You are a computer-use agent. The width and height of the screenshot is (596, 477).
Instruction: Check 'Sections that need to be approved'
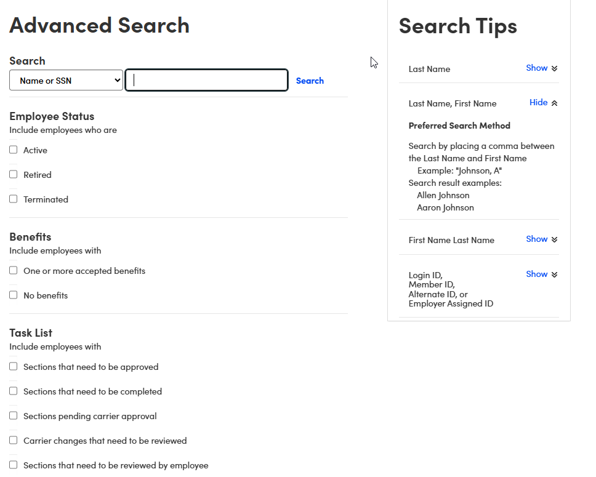coord(13,366)
